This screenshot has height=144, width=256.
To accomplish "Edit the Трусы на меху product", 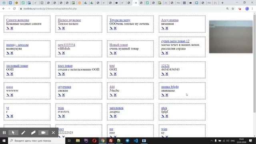I will pos(111,28).
